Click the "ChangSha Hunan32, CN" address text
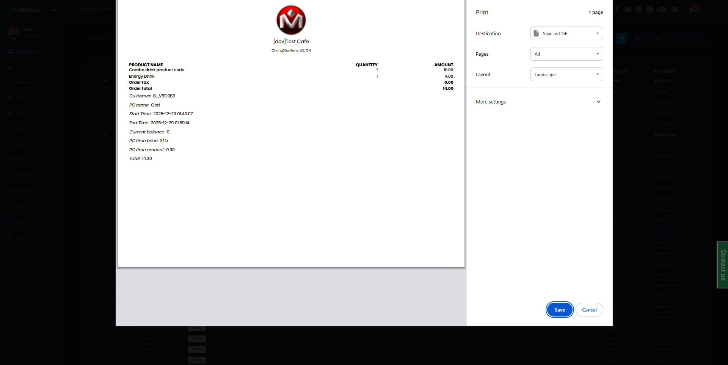The height and width of the screenshot is (365, 728). point(291,50)
